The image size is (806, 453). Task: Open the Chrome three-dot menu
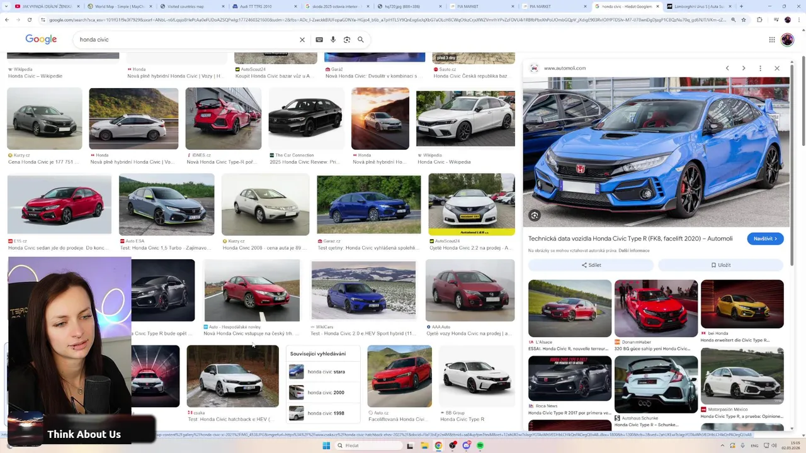click(798, 20)
